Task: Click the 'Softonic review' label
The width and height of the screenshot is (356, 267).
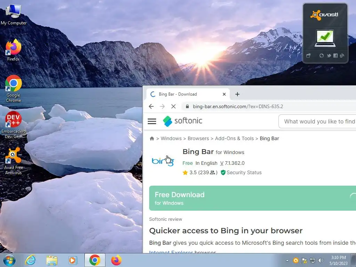Action: tap(165, 219)
